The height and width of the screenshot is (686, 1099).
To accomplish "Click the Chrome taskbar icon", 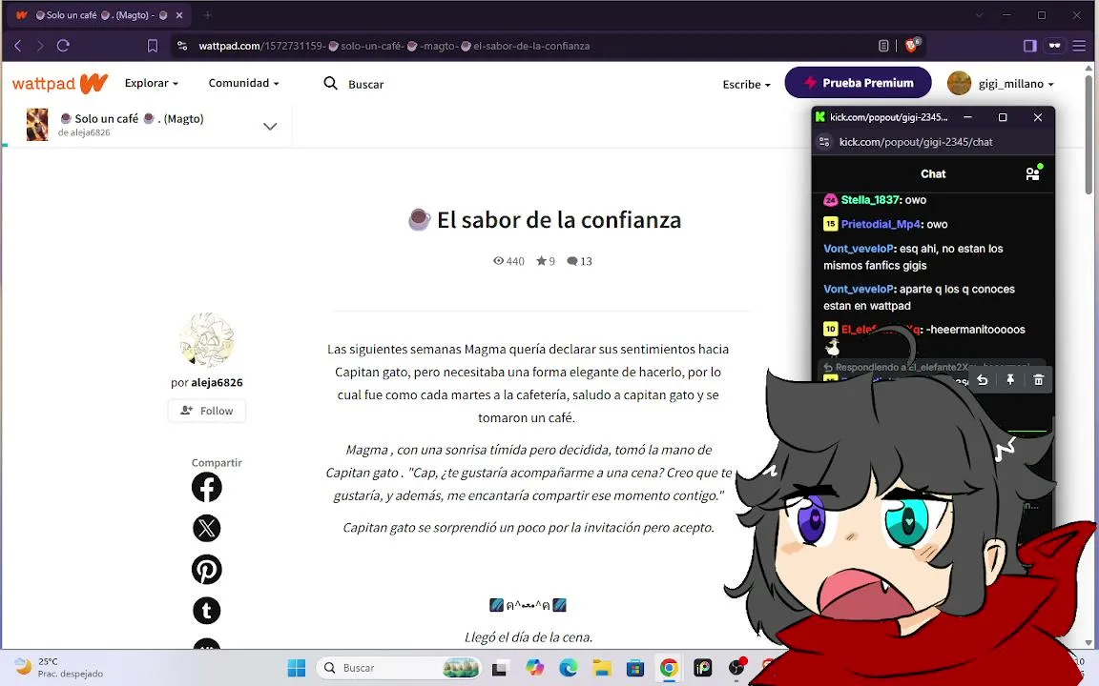I will click(x=669, y=668).
